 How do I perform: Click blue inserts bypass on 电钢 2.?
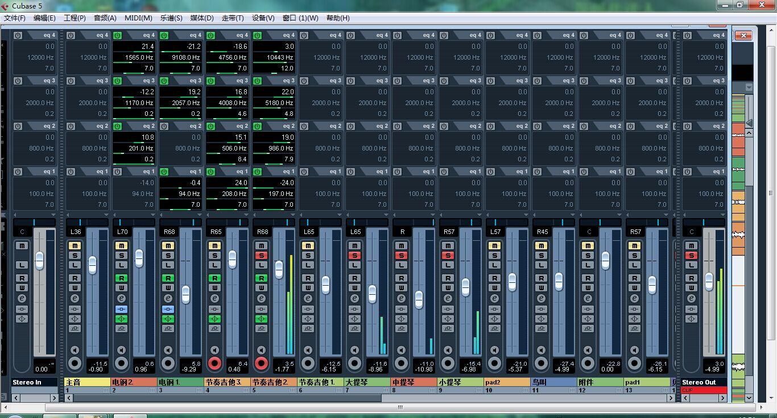(x=121, y=309)
